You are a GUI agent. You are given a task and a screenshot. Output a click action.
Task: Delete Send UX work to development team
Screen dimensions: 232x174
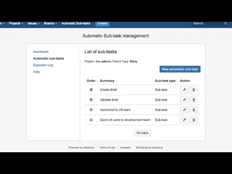[x=194, y=120]
